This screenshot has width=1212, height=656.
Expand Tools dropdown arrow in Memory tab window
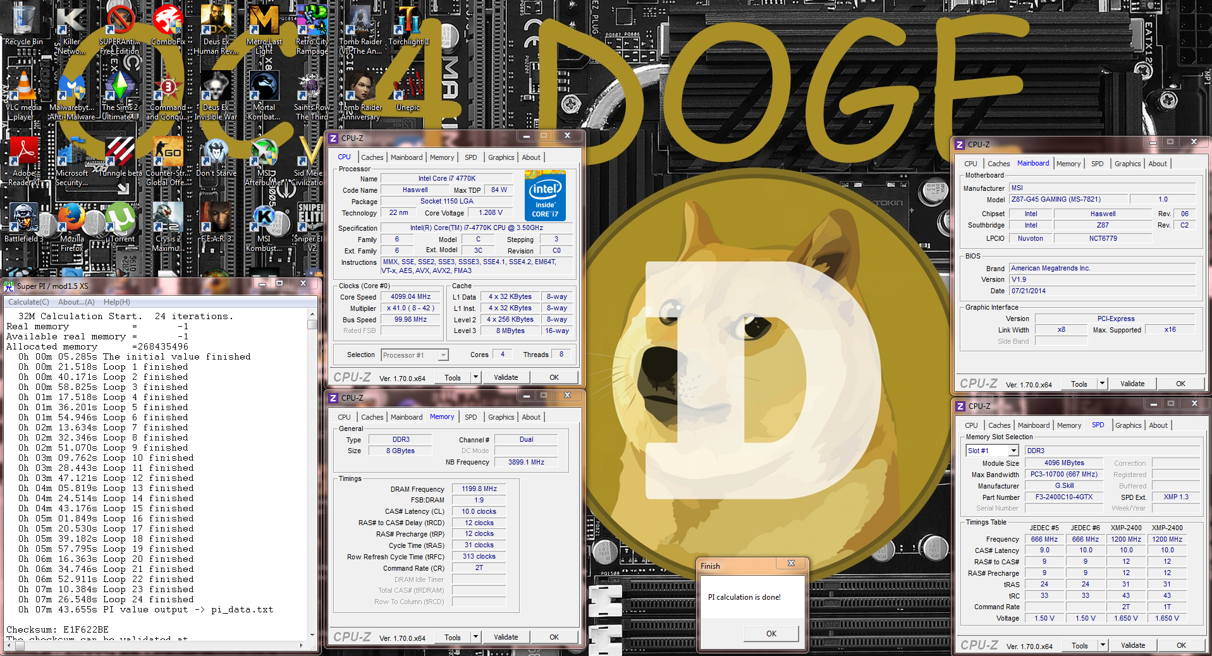pyautogui.click(x=475, y=637)
